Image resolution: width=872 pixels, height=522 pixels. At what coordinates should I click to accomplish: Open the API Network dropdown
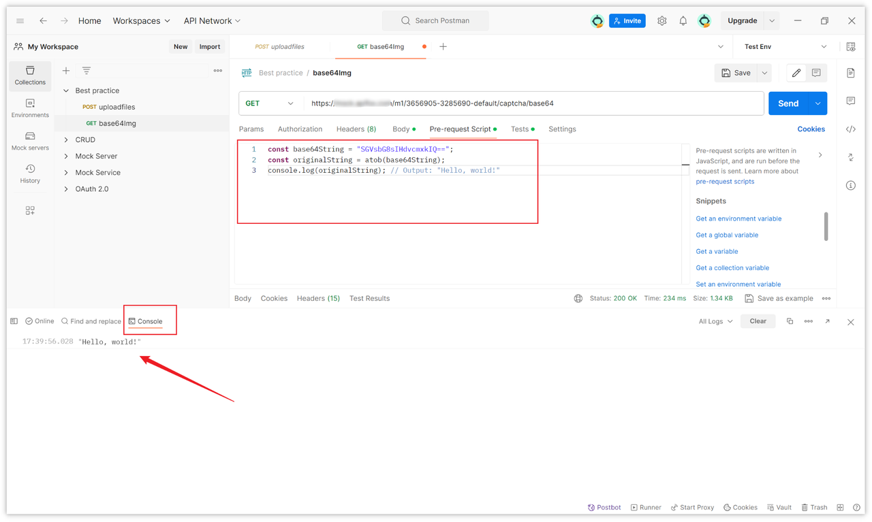[212, 21]
